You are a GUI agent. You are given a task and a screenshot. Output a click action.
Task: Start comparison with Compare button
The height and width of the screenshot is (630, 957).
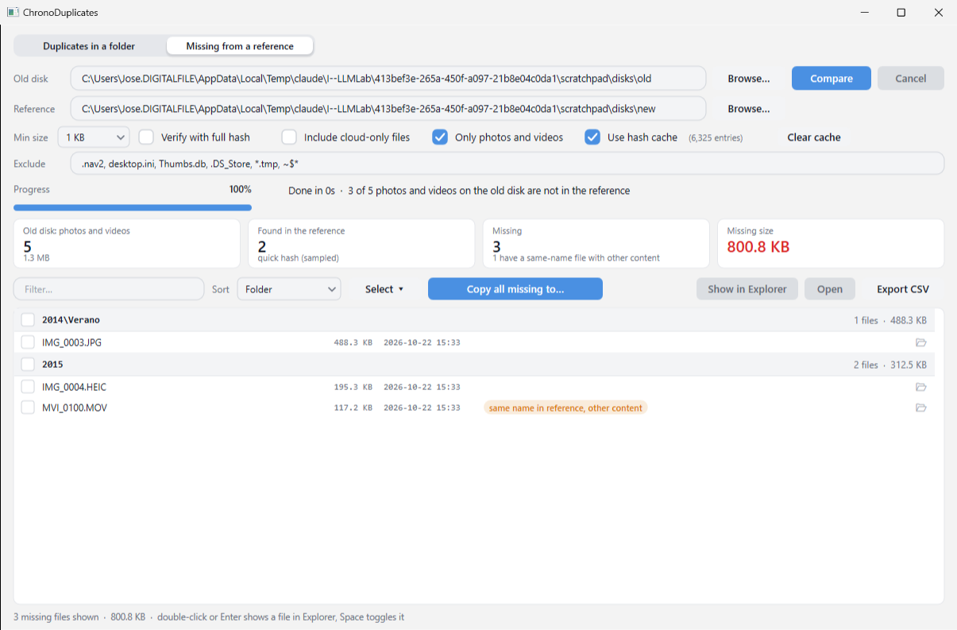832,79
